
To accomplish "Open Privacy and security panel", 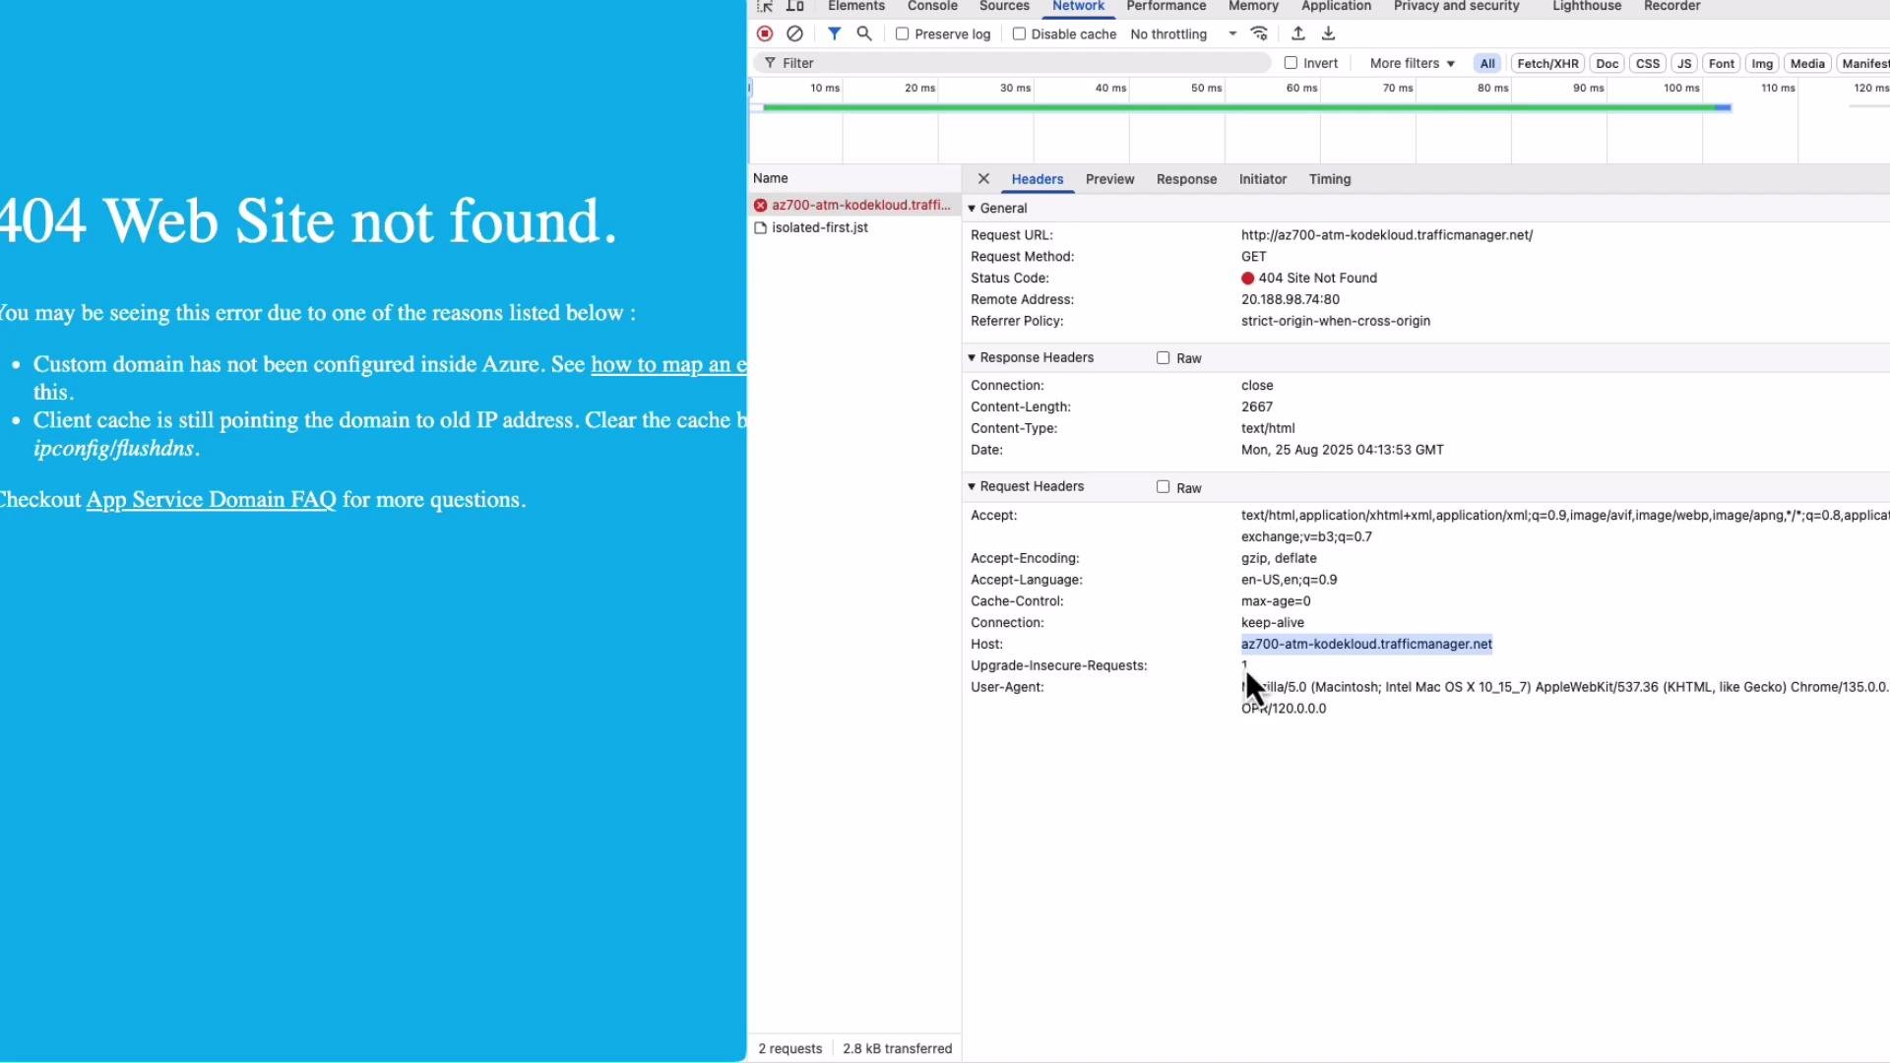I will point(1456,6).
